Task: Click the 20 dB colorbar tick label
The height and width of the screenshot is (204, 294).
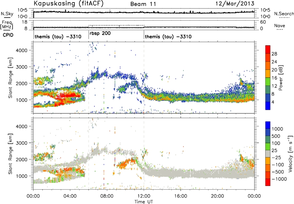Action: click(x=274, y=70)
